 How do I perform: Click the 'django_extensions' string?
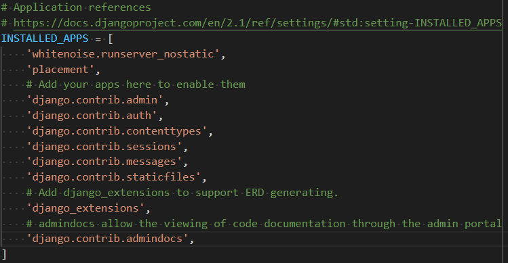click(85, 208)
